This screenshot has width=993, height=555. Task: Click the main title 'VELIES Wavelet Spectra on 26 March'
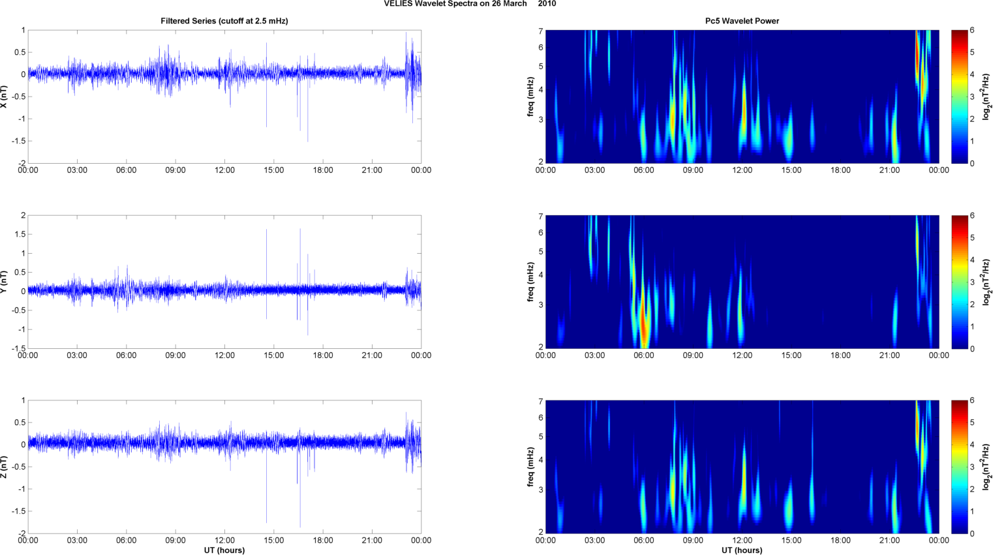tap(455, 4)
